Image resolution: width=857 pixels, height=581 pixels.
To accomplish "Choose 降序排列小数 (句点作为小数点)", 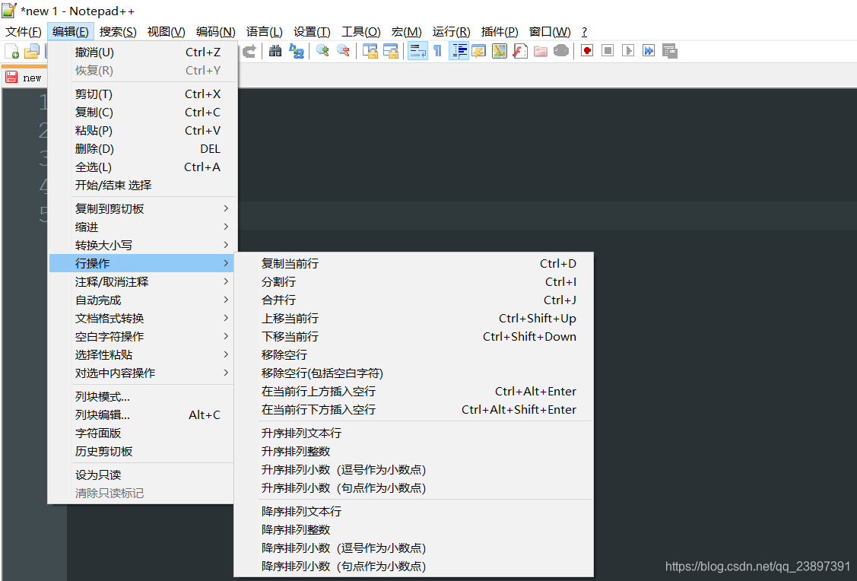I will [414, 567].
